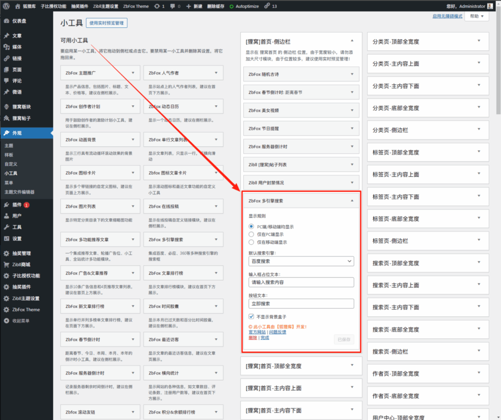Toggle 不显示背景盒子 checkbox
The image size is (501, 420).
point(251,316)
